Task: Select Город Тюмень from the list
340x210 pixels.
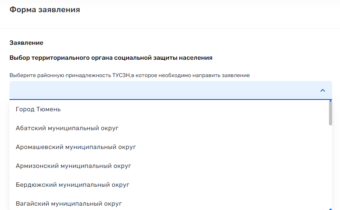Action: pyautogui.click(x=38, y=109)
